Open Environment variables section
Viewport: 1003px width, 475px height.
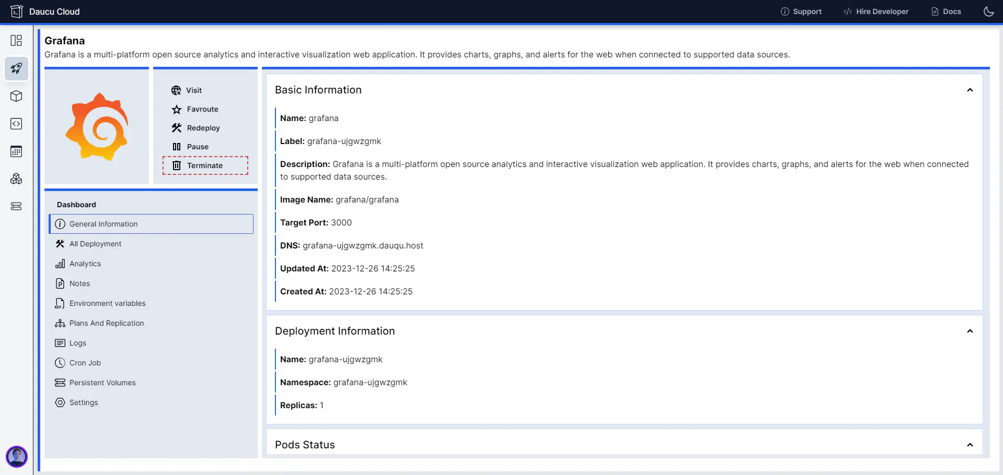pos(151,303)
